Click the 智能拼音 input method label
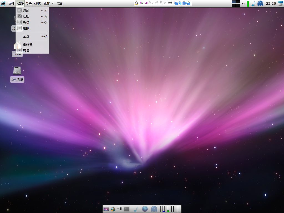Viewport: 284px width, 213px height. 182,3
